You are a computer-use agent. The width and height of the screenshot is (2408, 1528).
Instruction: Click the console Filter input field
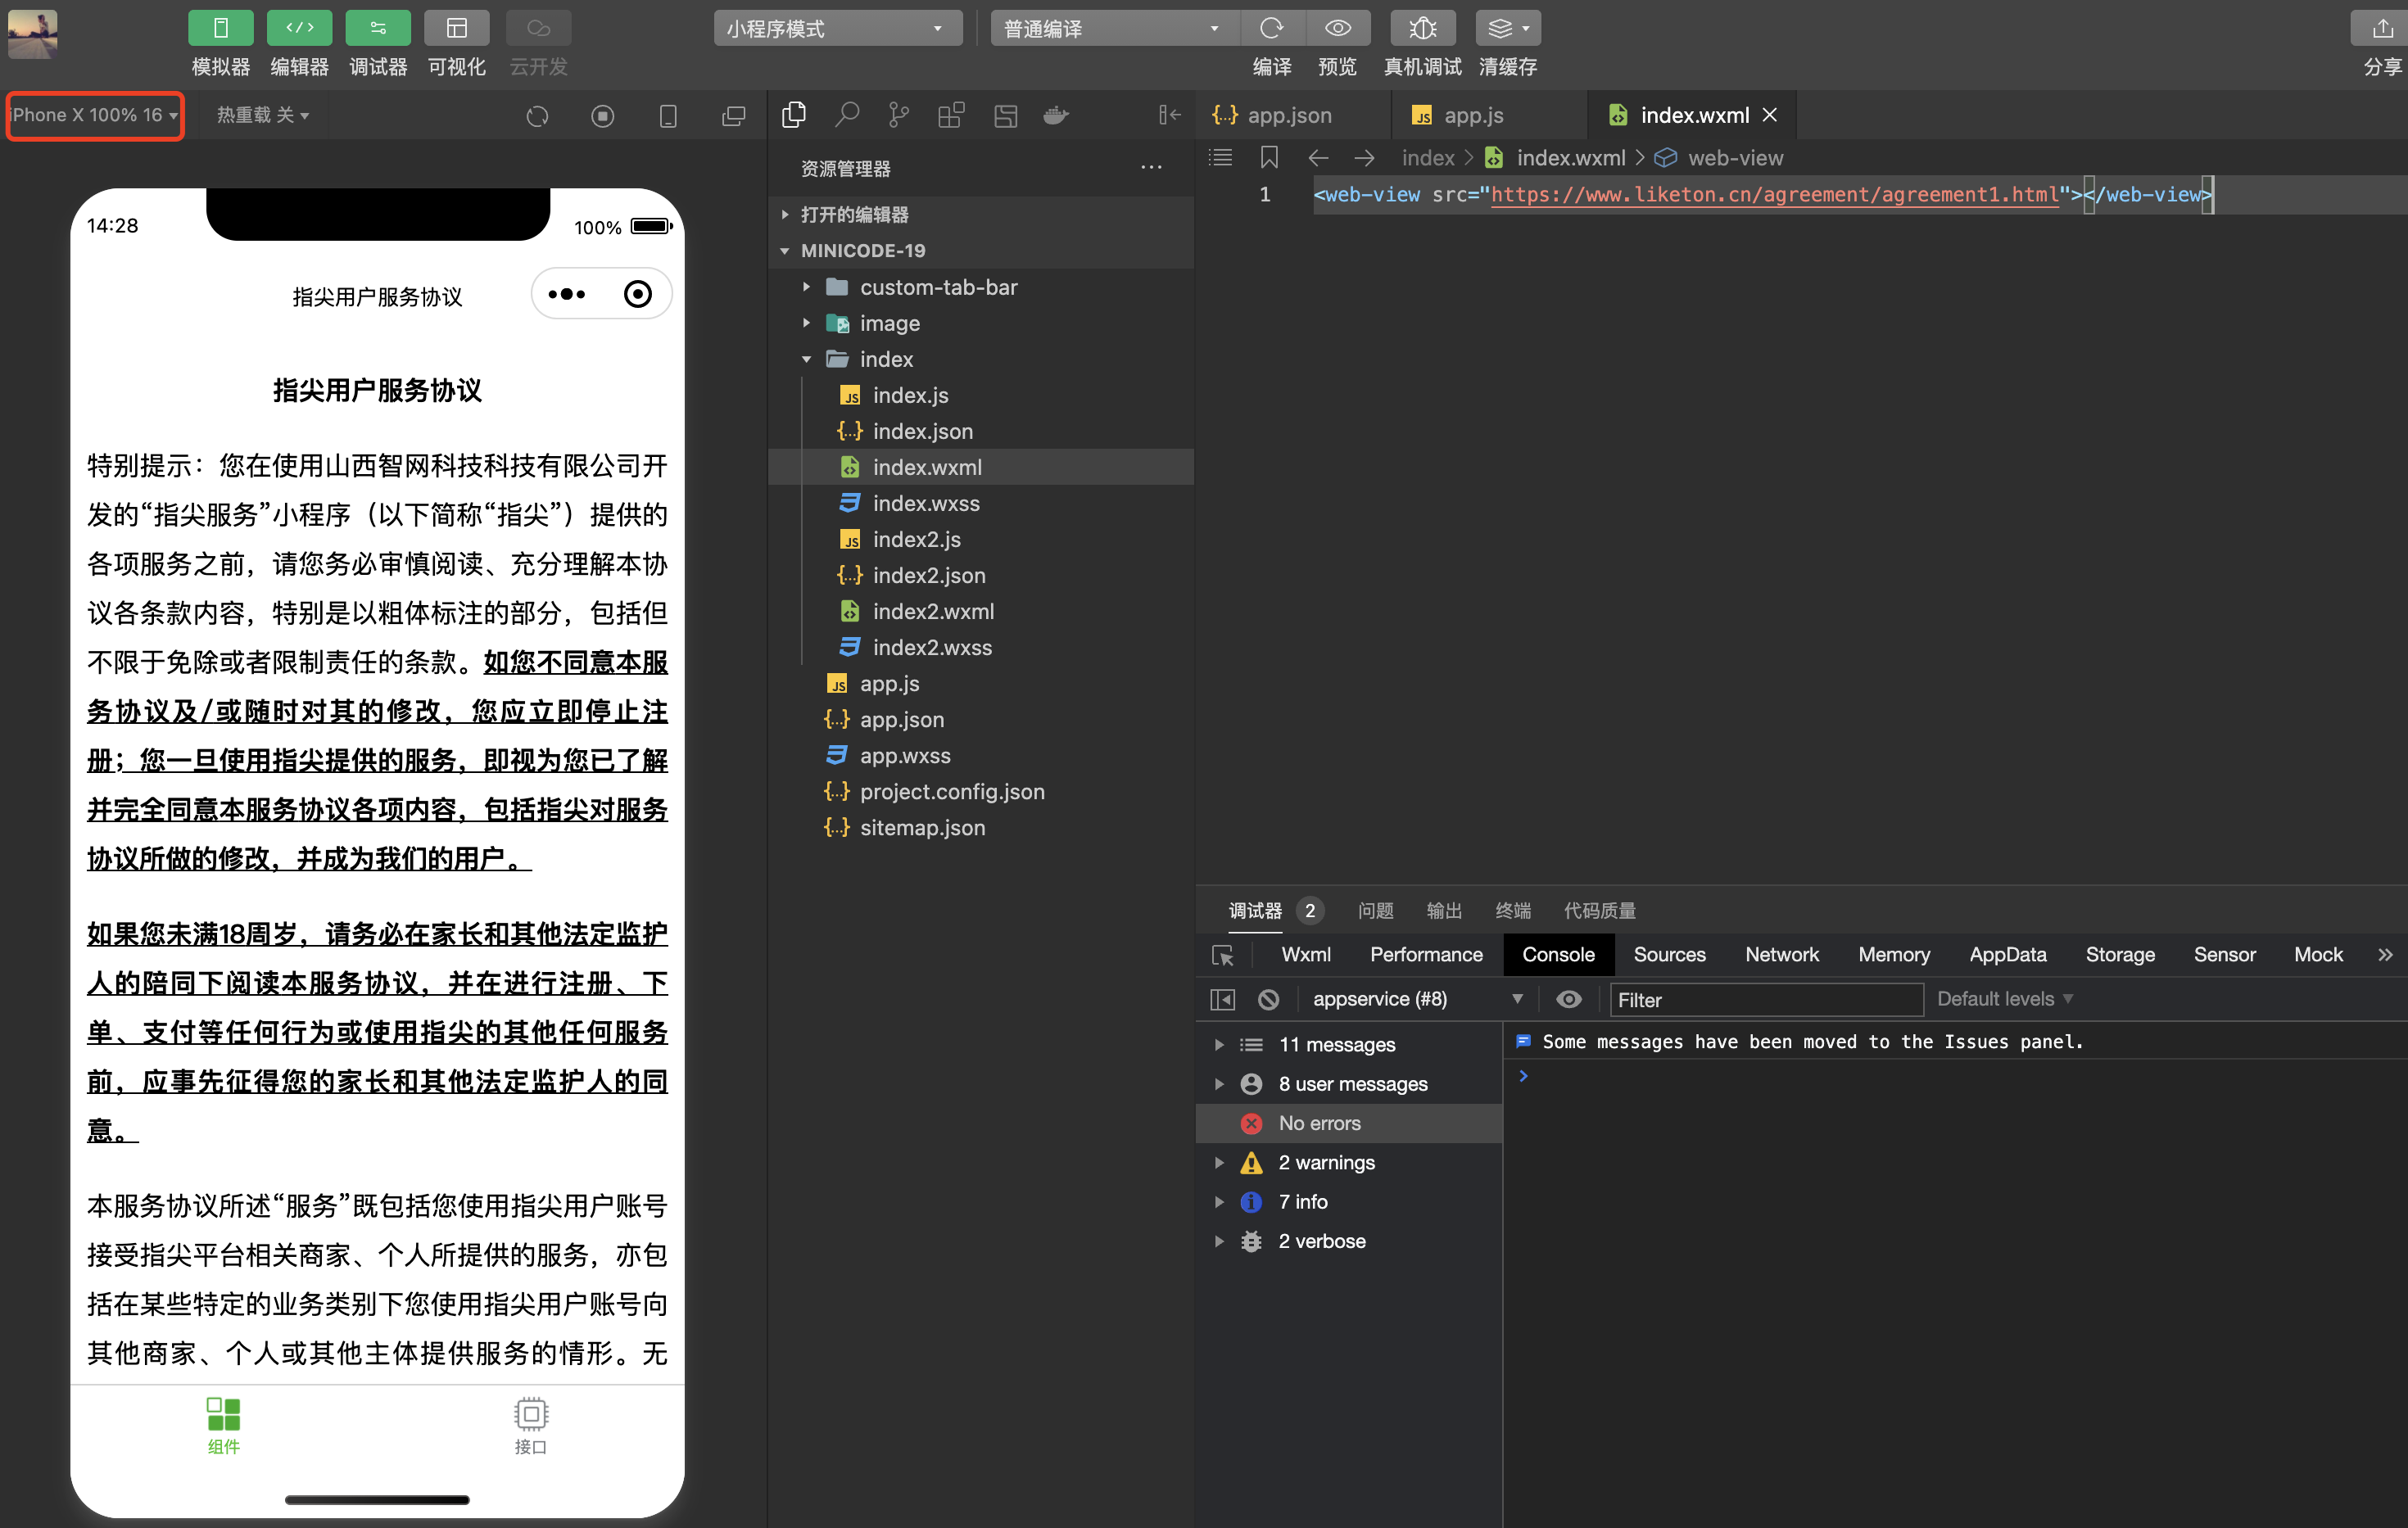pos(1765,999)
